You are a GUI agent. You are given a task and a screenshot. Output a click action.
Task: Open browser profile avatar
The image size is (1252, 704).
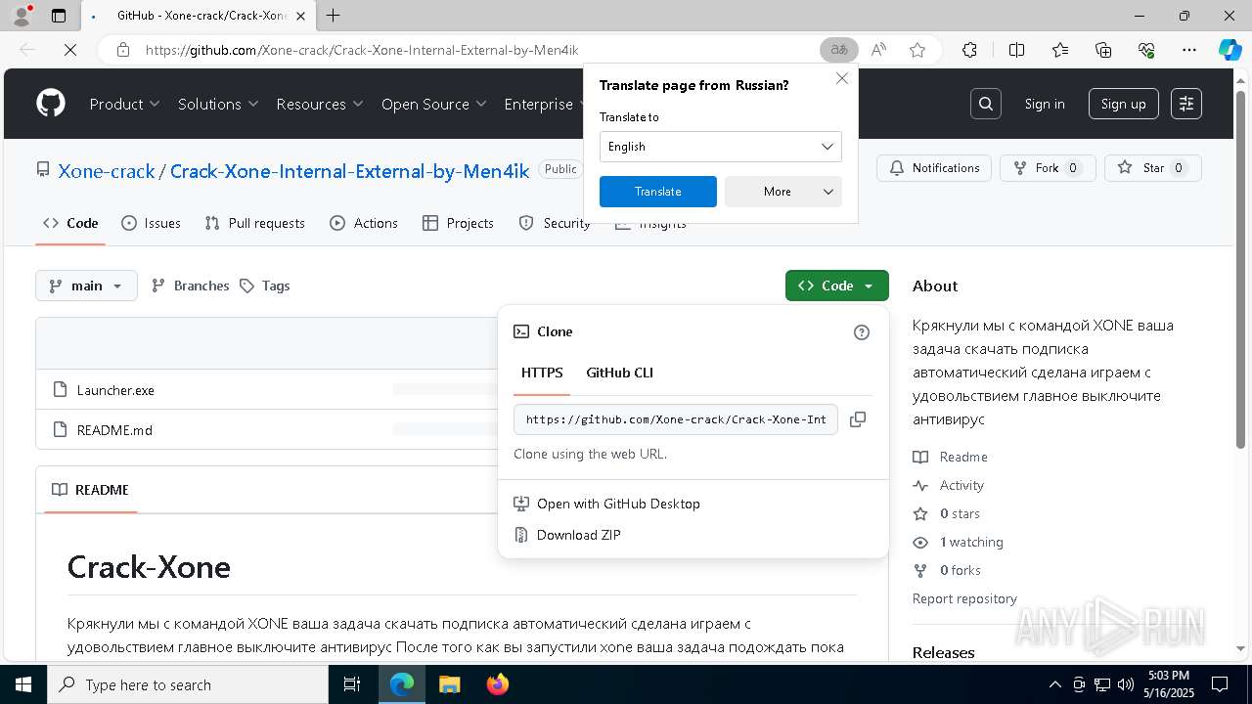pos(22,16)
